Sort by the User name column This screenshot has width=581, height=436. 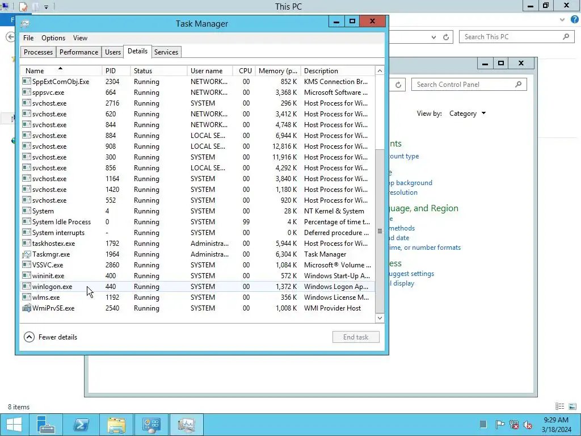point(210,71)
